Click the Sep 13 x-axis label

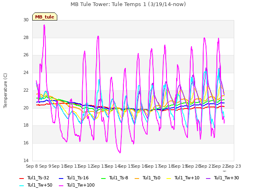pyautogui.click(x=100, y=166)
